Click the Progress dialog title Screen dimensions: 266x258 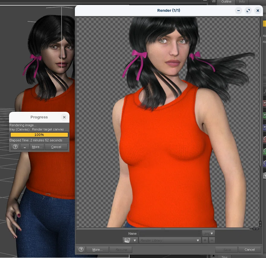(x=39, y=117)
